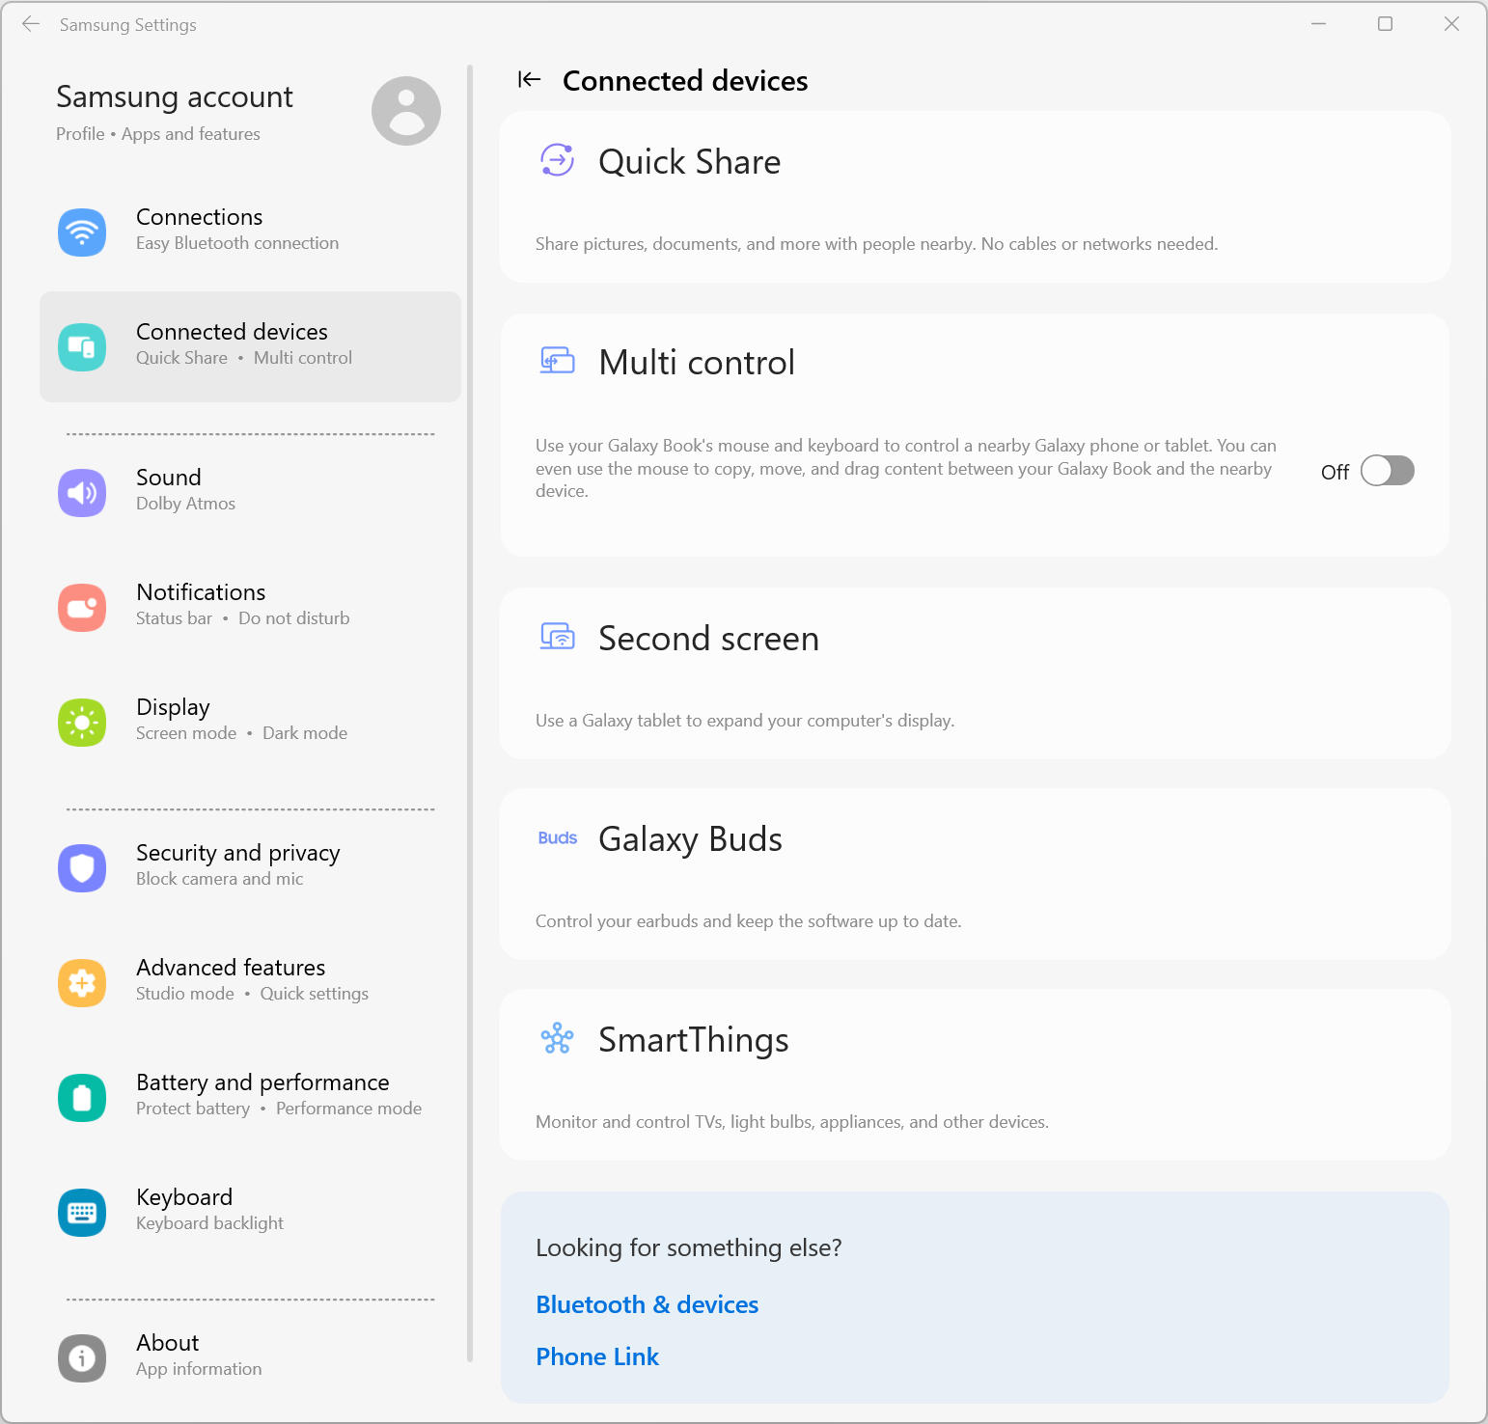Click the Sound speaker icon
This screenshot has height=1424, width=1488.
(82, 493)
